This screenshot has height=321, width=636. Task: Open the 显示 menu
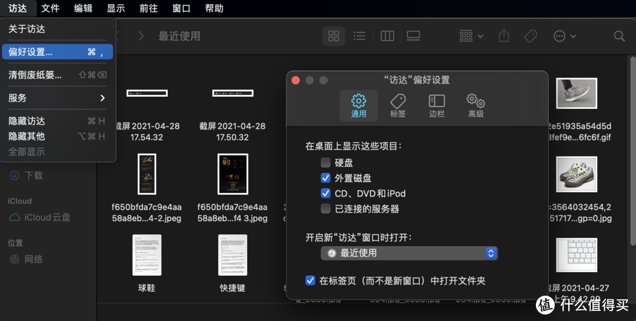[115, 8]
